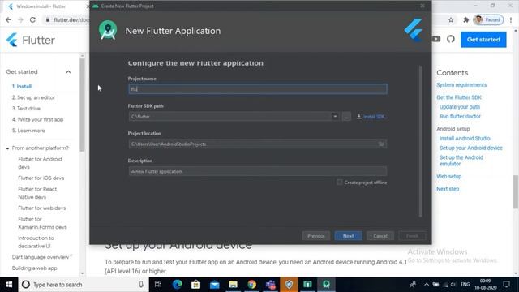
Task: Open the GitHub icon on Flutter site
Action: click(451, 39)
